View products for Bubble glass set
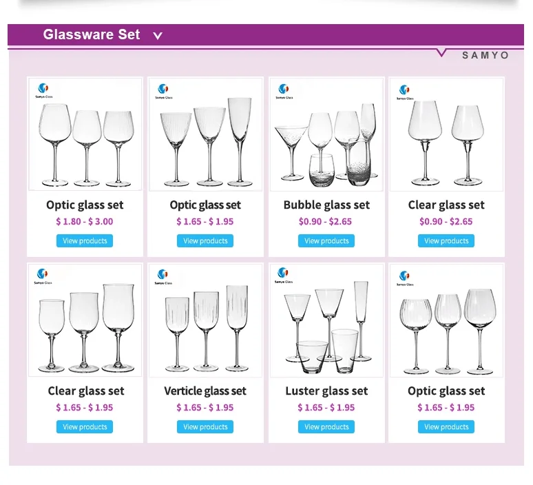 point(326,241)
